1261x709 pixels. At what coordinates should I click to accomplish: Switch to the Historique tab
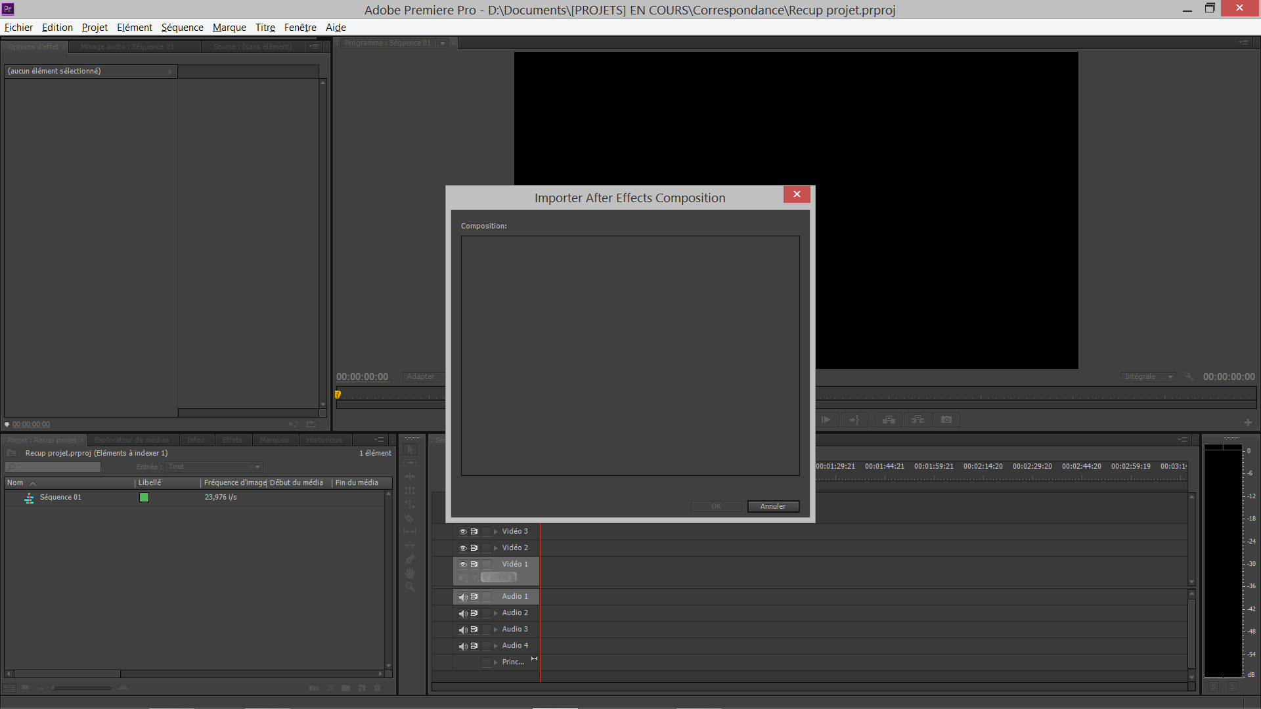(x=324, y=440)
